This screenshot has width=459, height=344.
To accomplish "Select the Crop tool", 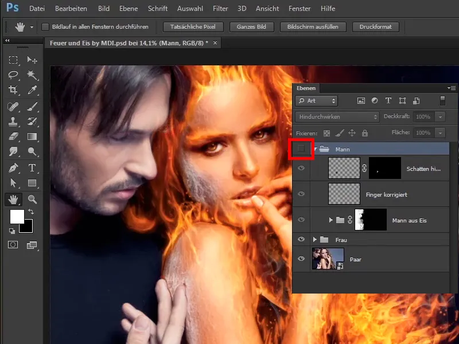I will point(13,90).
